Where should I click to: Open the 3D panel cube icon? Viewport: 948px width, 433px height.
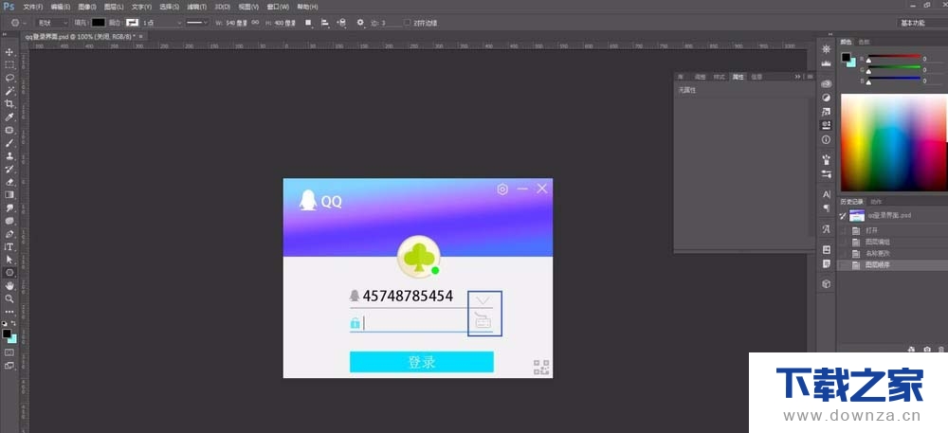tap(826, 283)
